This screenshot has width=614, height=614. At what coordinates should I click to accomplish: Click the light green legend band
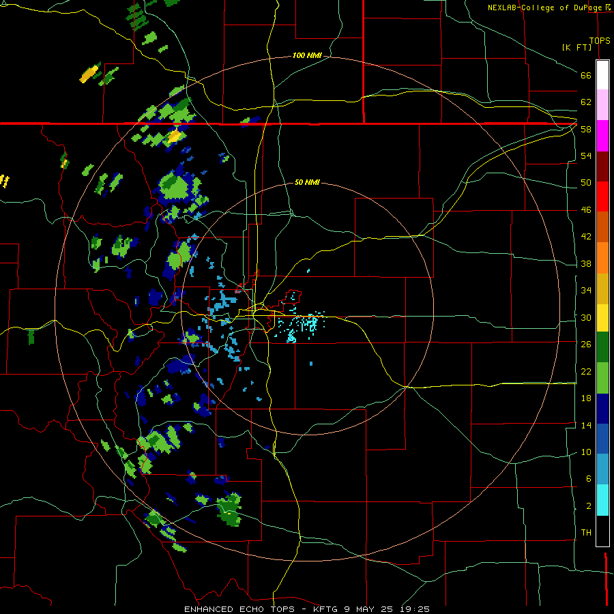click(602, 378)
